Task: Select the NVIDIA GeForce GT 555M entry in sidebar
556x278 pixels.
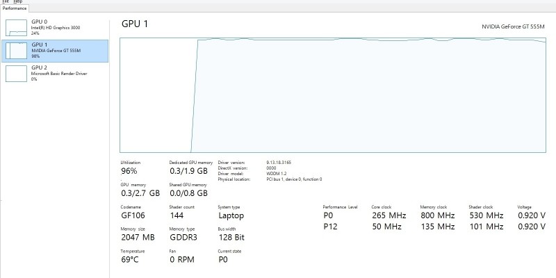Action: (56, 51)
